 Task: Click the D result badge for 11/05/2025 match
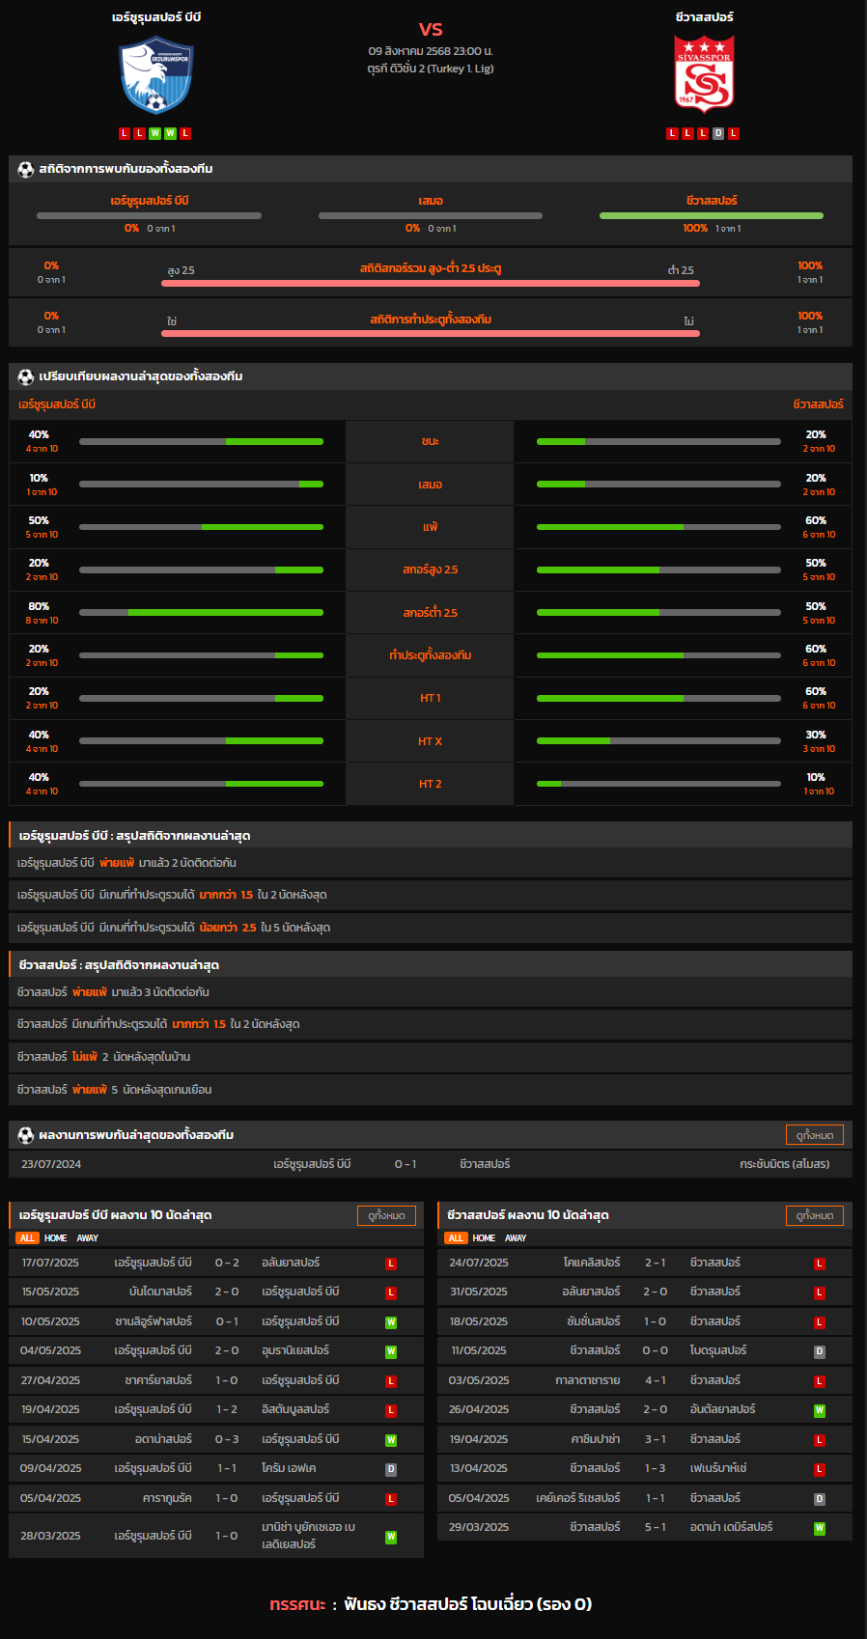820,1351
